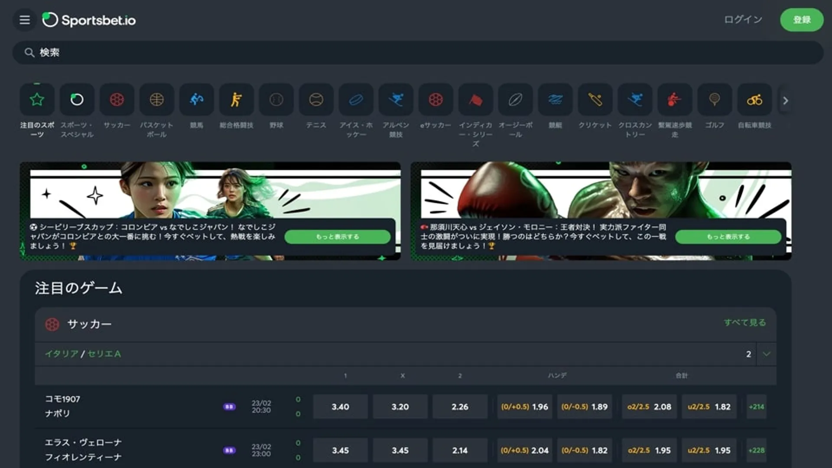Image resolution: width=832 pixels, height=468 pixels.
Task: Select the 総合格闘技 icon
Action: 237,100
